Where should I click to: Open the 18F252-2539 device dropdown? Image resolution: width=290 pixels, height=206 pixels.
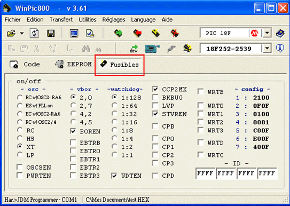coord(267,49)
